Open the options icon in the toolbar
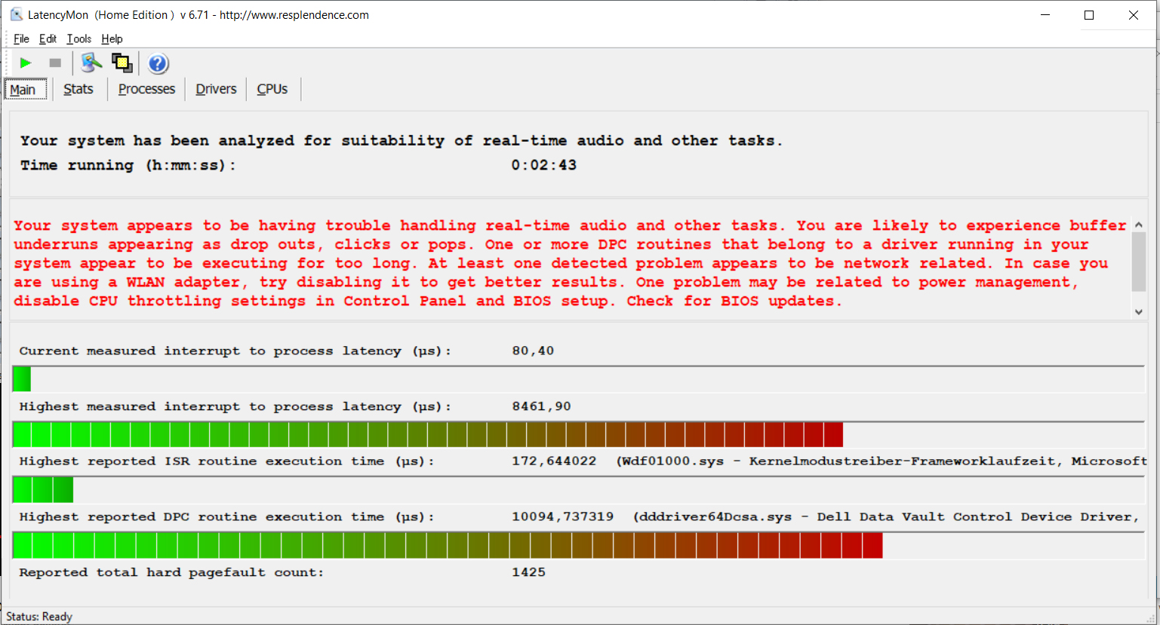 coord(91,63)
